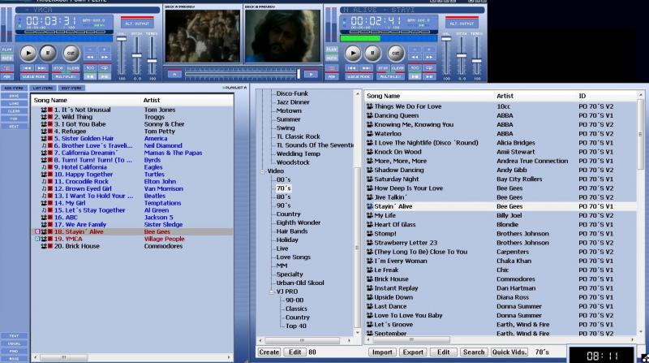The width and height of the screenshot is (649, 363).
Task: Pause the right deck
Action: coord(372,52)
